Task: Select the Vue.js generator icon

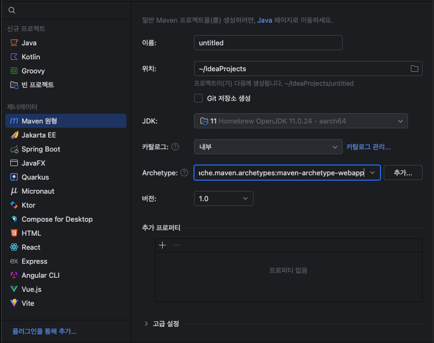Action: tap(14, 289)
